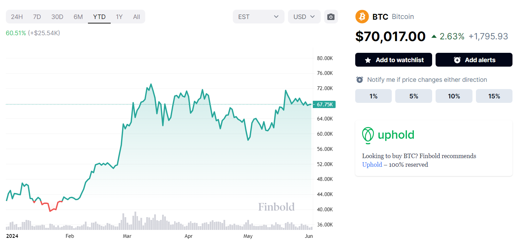Choose the 1% price change alert
Screen dimensions: 528x252
tap(373, 96)
